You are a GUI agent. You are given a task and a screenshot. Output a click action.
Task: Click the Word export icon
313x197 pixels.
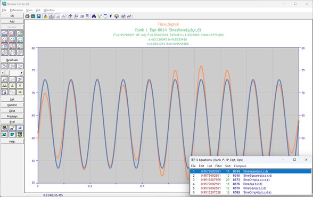[12, 134]
